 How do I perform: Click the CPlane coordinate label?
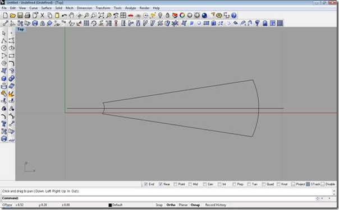click(7, 205)
